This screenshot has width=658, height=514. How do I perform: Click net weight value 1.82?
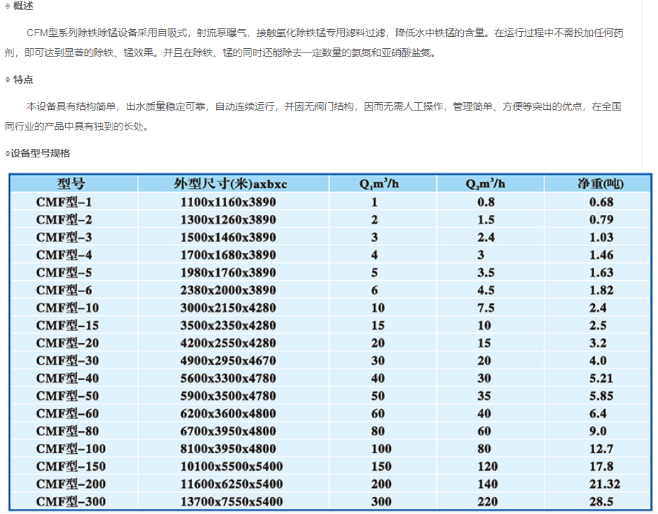tap(601, 290)
